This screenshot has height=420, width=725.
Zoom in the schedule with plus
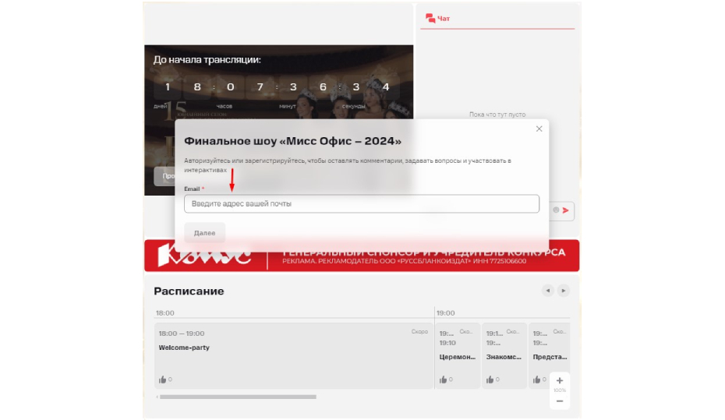point(560,381)
